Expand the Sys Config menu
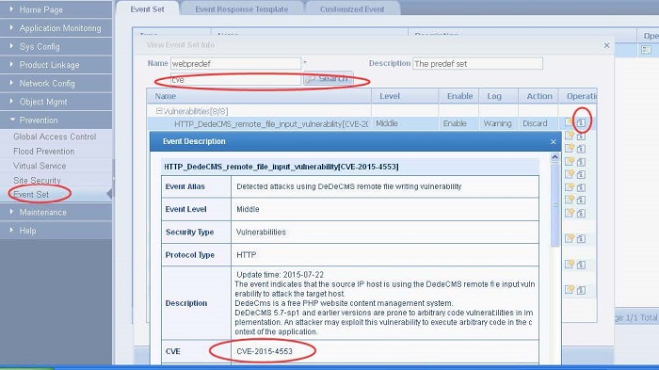This screenshot has width=659, height=370. pyautogui.click(x=56, y=46)
